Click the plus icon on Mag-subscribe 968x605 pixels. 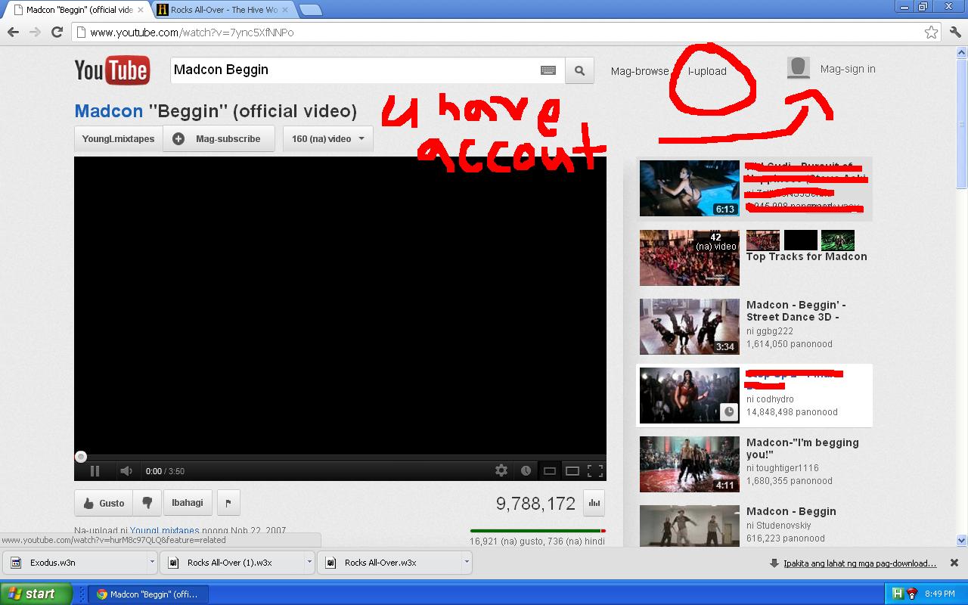(x=178, y=138)
